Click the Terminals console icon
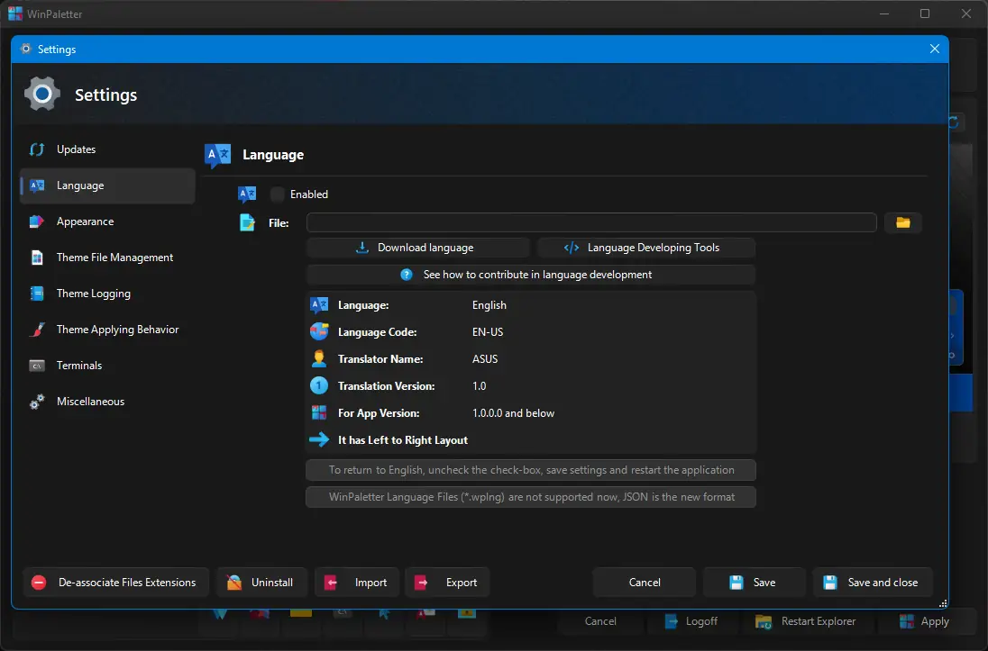988x651 pixels. coord(37,366)
